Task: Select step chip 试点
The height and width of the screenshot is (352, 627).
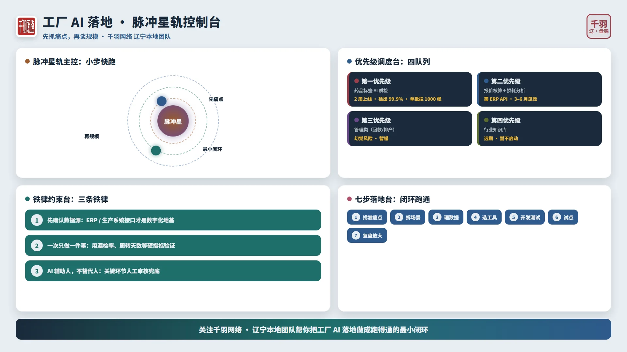Action: (563, 217)
